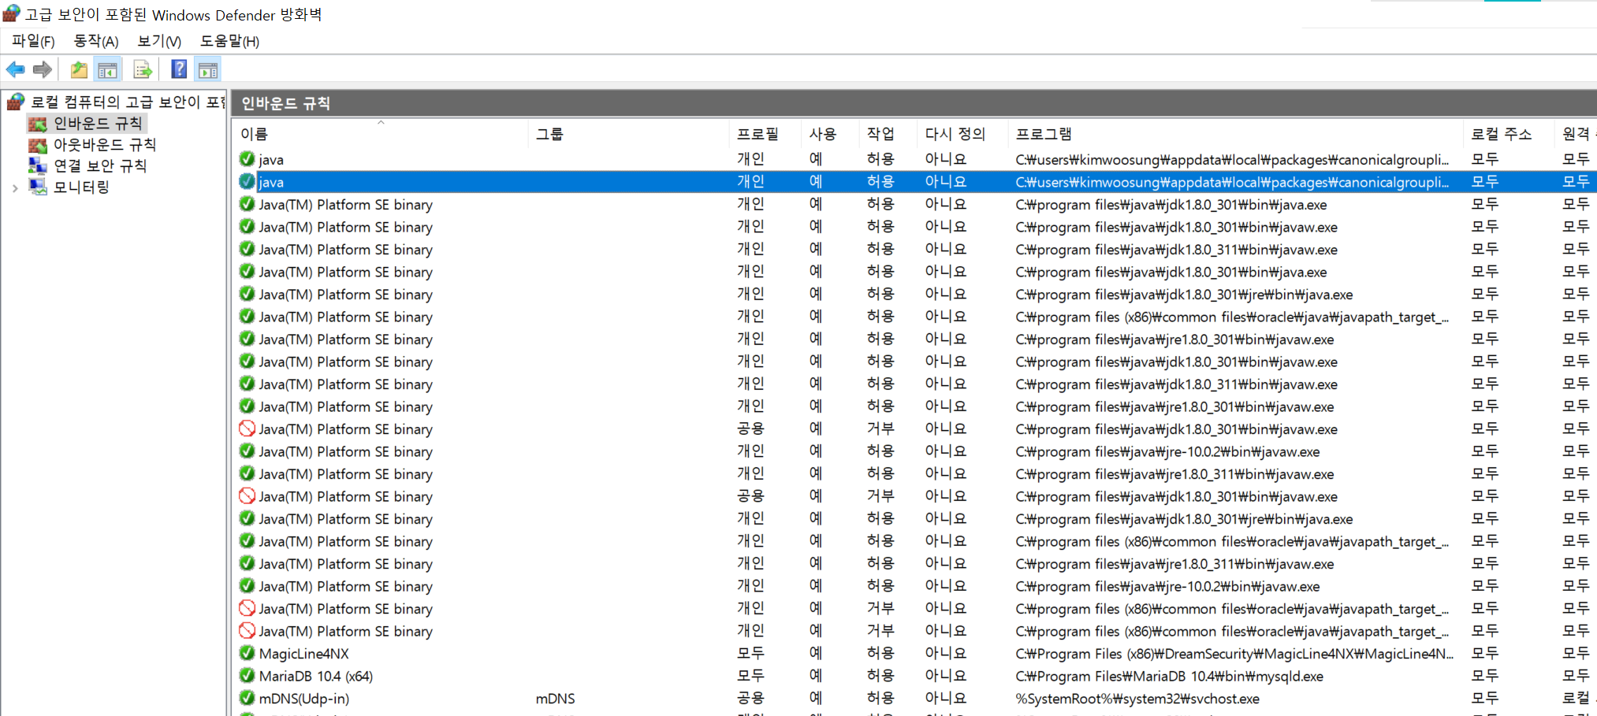The width and height of the screenshot is (1597, 716).
Task: Click 공용 profile cell of mDNS(Udp-in) row
Action: point(750,699)
